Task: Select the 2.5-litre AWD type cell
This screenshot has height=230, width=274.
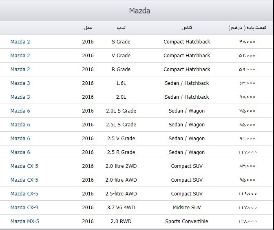Action: tap(121, 193)
